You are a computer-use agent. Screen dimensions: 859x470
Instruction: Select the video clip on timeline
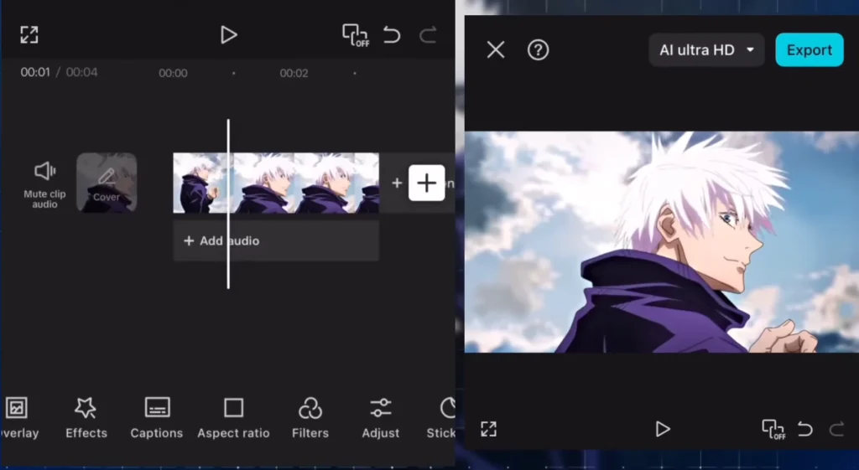tap(275, 183)
